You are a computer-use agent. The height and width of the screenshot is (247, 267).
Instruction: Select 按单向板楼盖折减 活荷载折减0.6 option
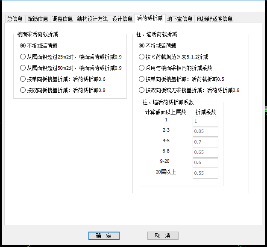(62, 79)
